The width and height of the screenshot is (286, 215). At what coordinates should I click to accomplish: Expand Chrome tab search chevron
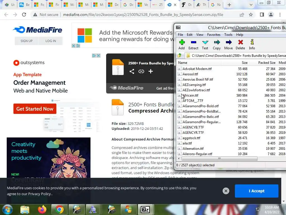coord(251,5)
